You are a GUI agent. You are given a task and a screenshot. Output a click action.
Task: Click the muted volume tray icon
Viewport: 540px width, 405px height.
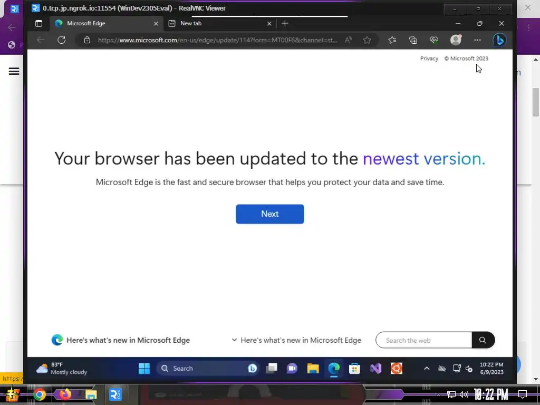point(469,369)
